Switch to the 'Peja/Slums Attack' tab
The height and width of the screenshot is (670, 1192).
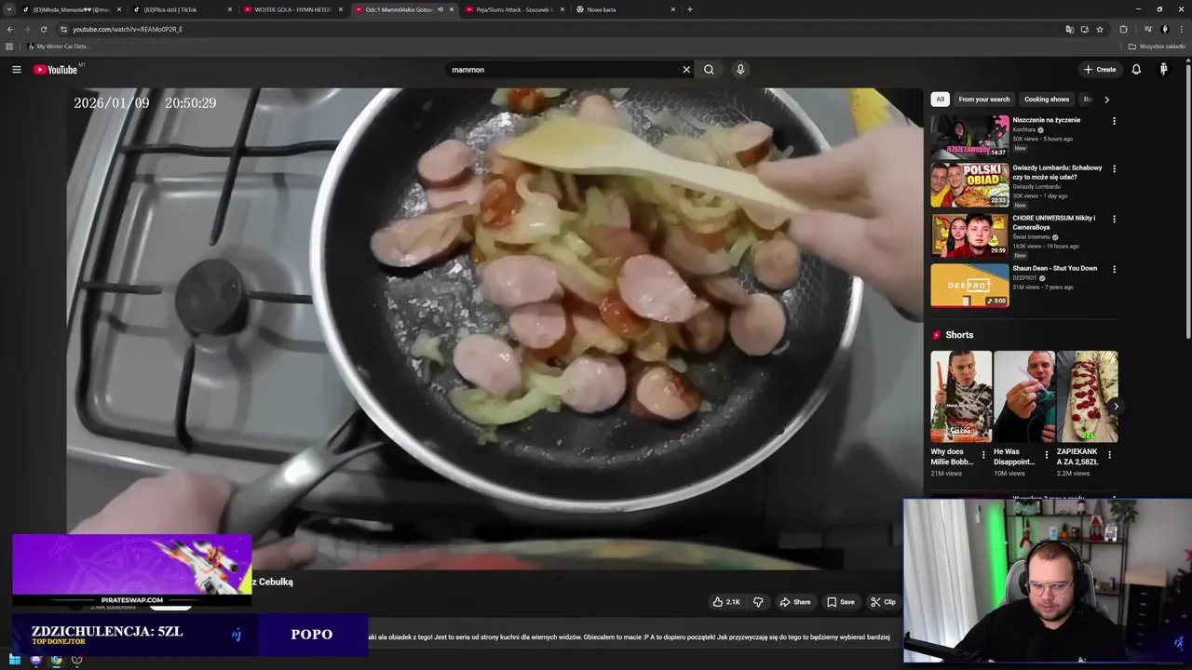[514, 9]
